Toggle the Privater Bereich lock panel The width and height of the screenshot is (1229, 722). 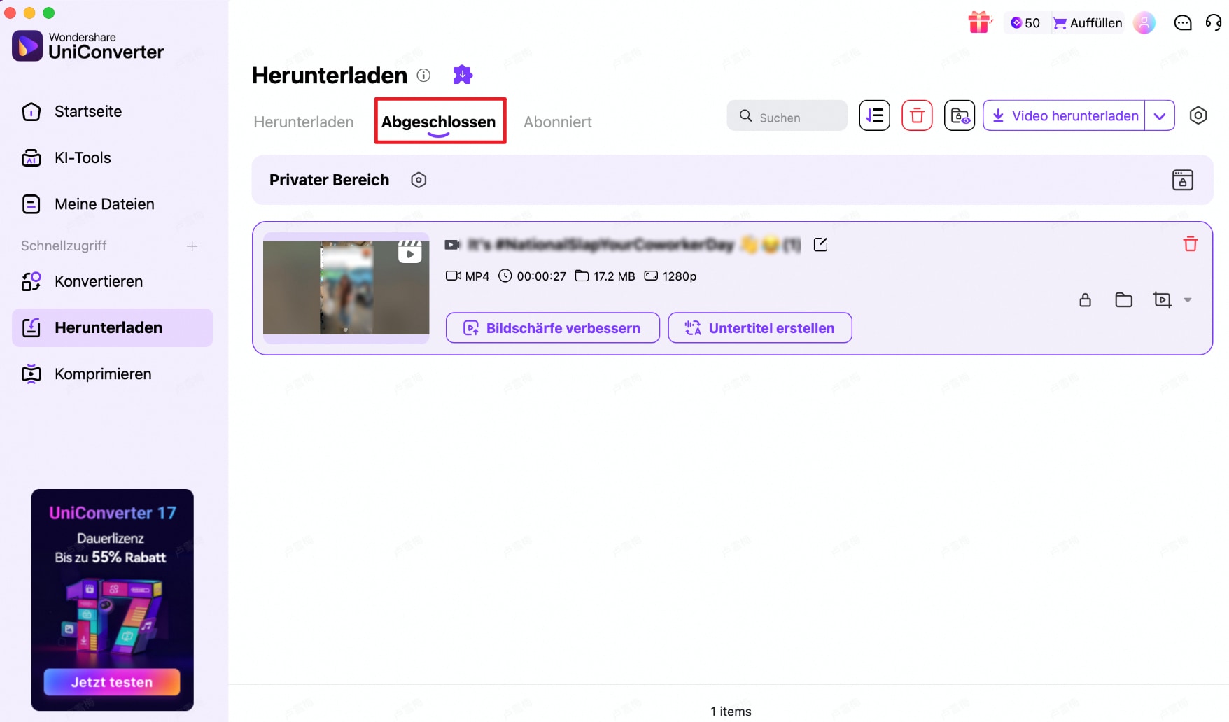tap(1182, 180)
